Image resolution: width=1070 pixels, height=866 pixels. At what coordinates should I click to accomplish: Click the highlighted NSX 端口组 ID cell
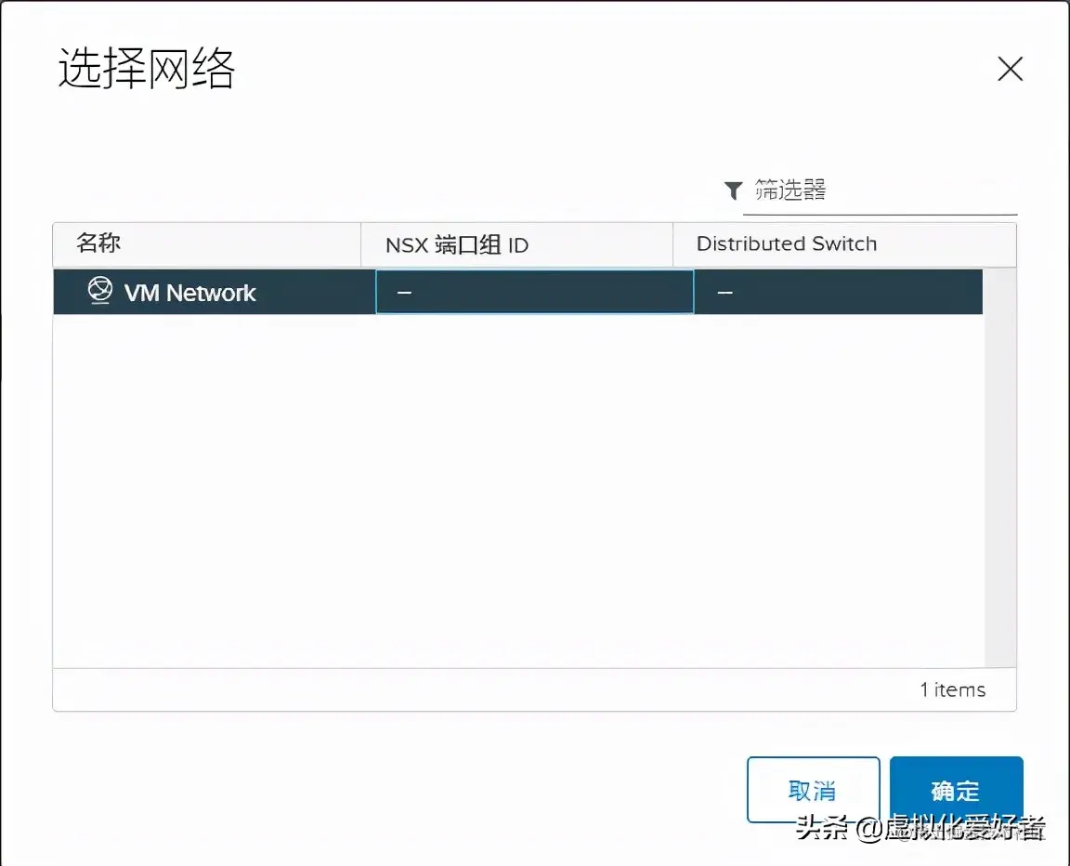tap(534, 291)
